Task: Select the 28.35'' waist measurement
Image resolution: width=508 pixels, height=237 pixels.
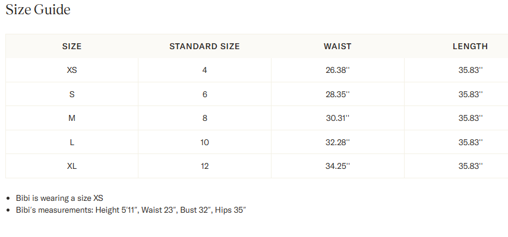Action: click(x=337, y=94)
